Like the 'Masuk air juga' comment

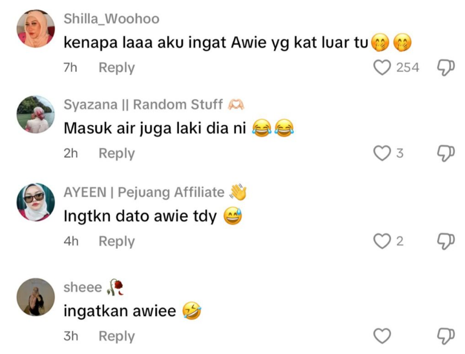[x=382, y=153]
